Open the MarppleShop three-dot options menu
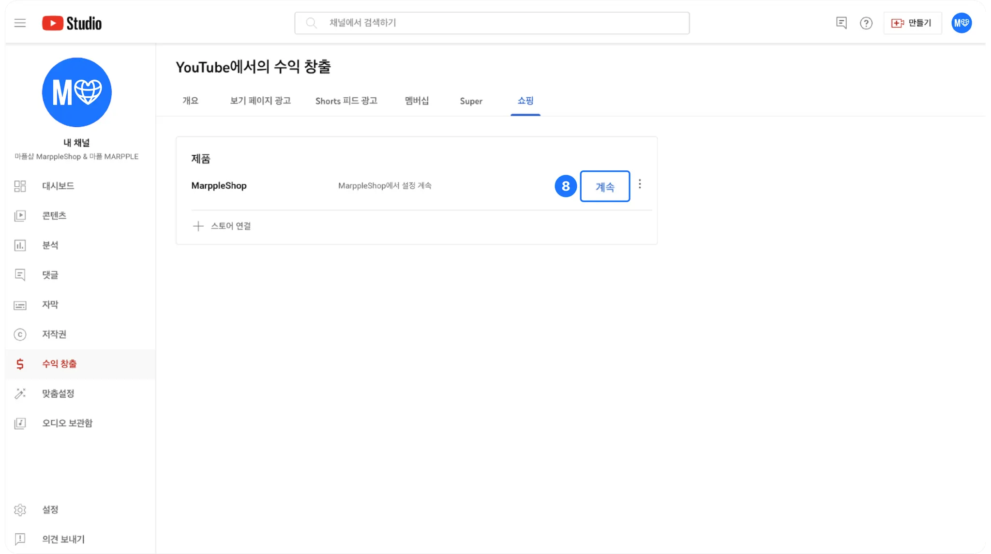This screenshot has height=554, width=991. click(640, 184)
